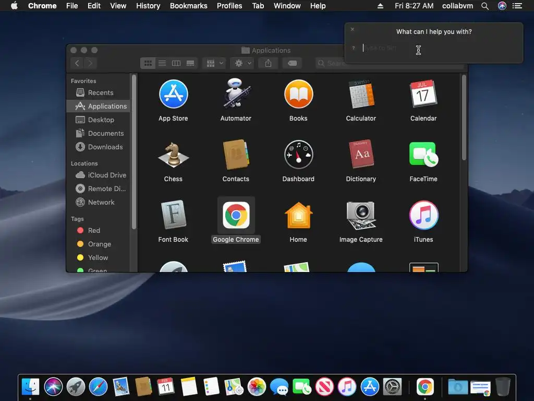Select Downloads in Finder sidebar

pyautogui.click(x=98, y=147)
